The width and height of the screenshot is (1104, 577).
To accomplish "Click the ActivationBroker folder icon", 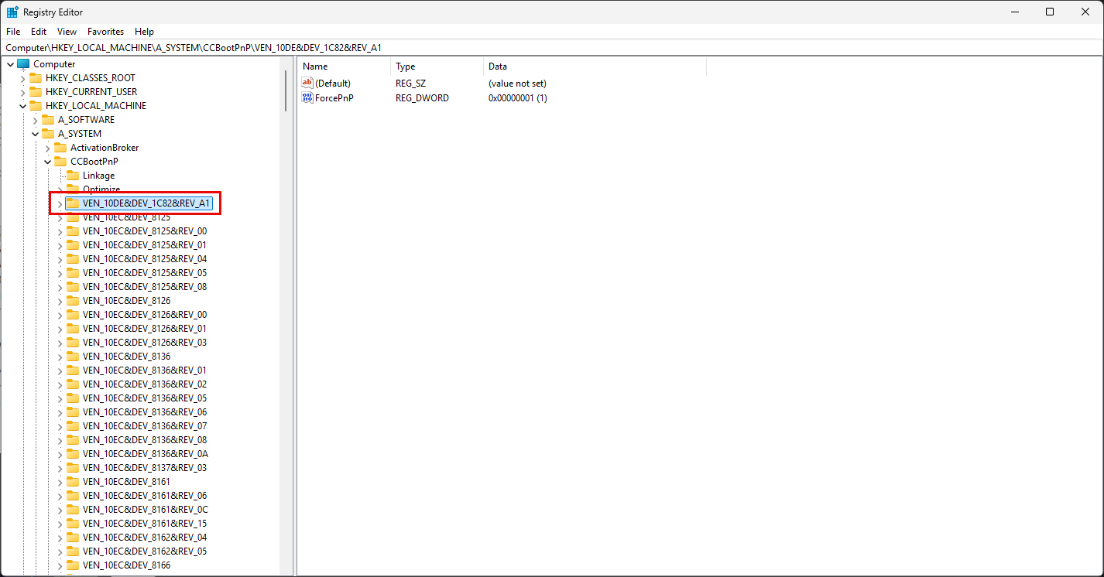I will point(60,148).
